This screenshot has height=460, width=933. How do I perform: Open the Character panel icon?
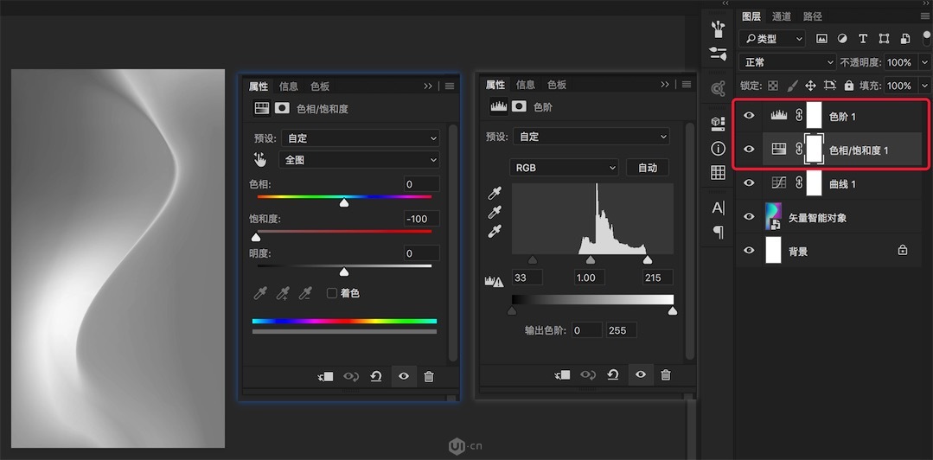pos(718,208)
